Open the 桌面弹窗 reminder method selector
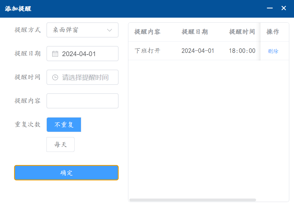This screenshot has width=294, height=208. tap(79, 30)
